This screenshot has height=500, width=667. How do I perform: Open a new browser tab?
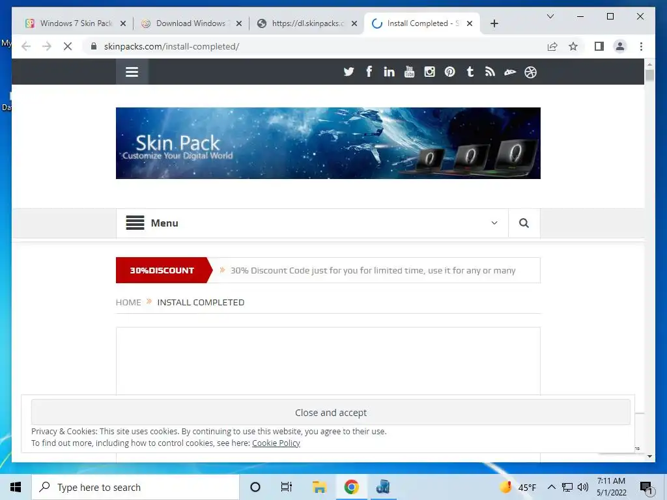click(x=494, y=23)
